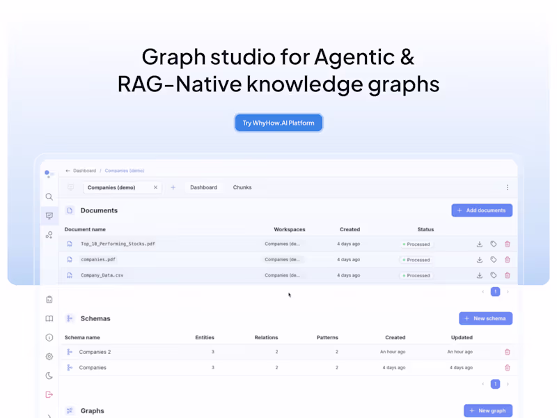Click the red logout icon
The image size is (557, 418).
pos(49,394)
